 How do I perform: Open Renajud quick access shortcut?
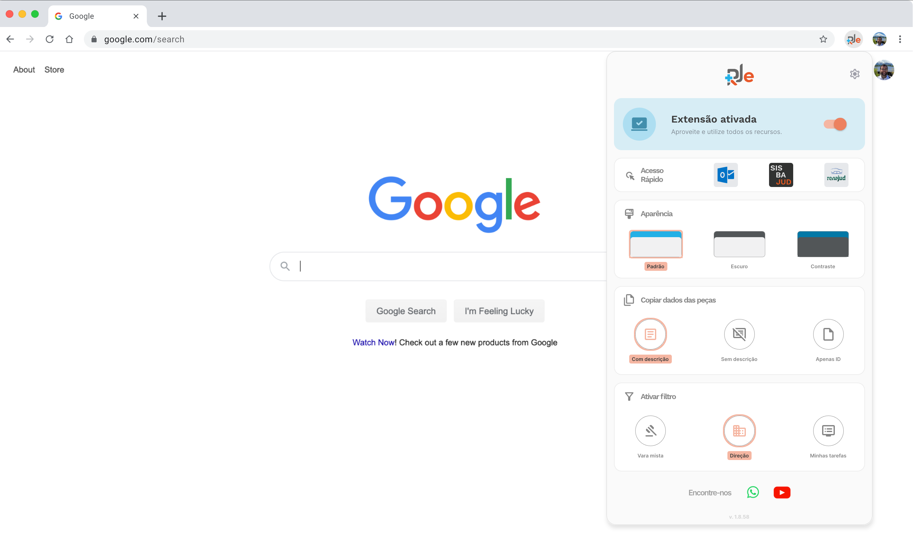(836, 175)
